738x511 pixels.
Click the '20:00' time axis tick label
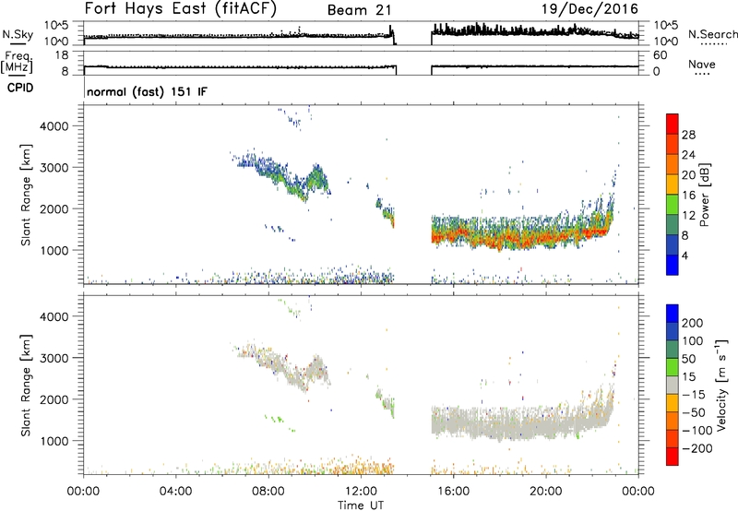coord(546,492)
